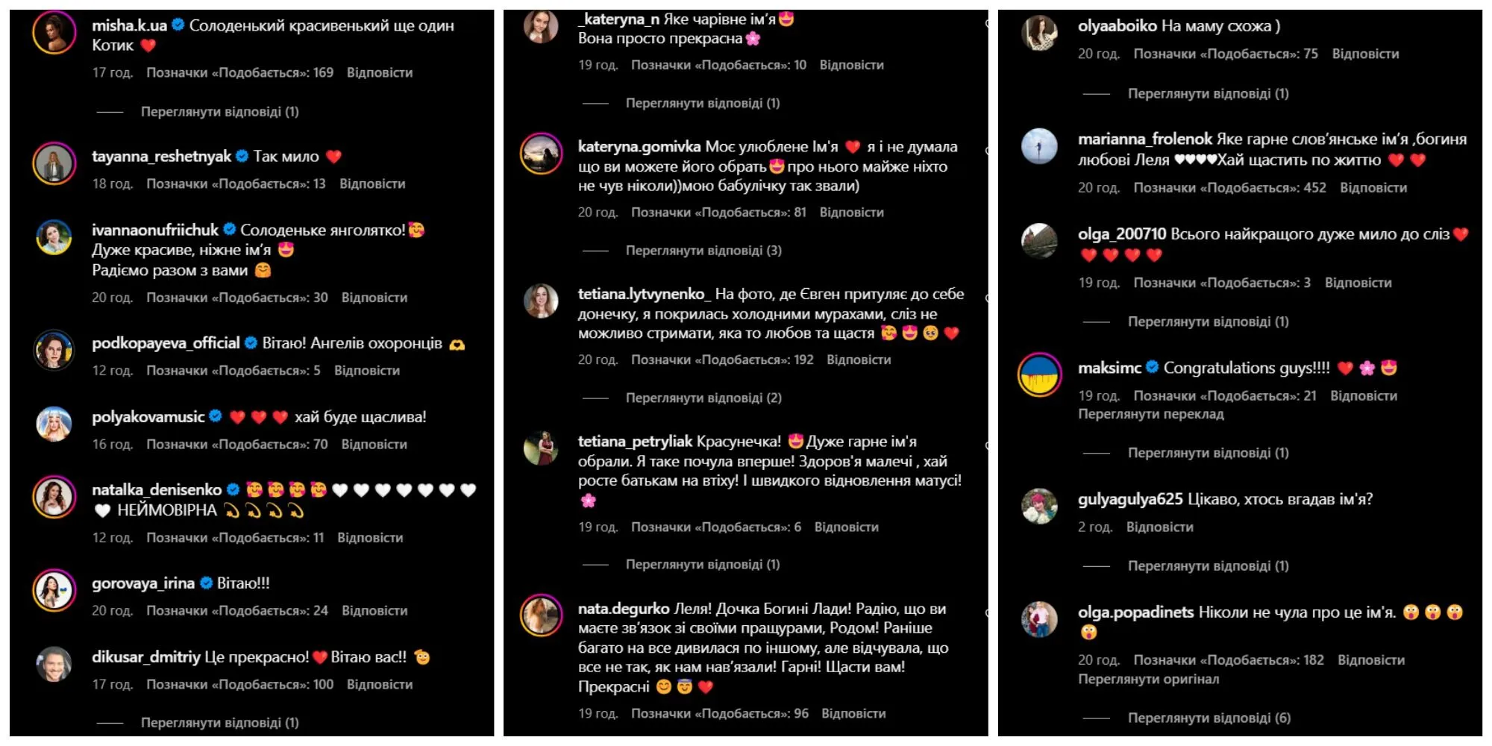Click verified badge next to ivannaonufriichuk
Image resolution: width=1492 pixels, height=746 pixels.
[230, 229]
